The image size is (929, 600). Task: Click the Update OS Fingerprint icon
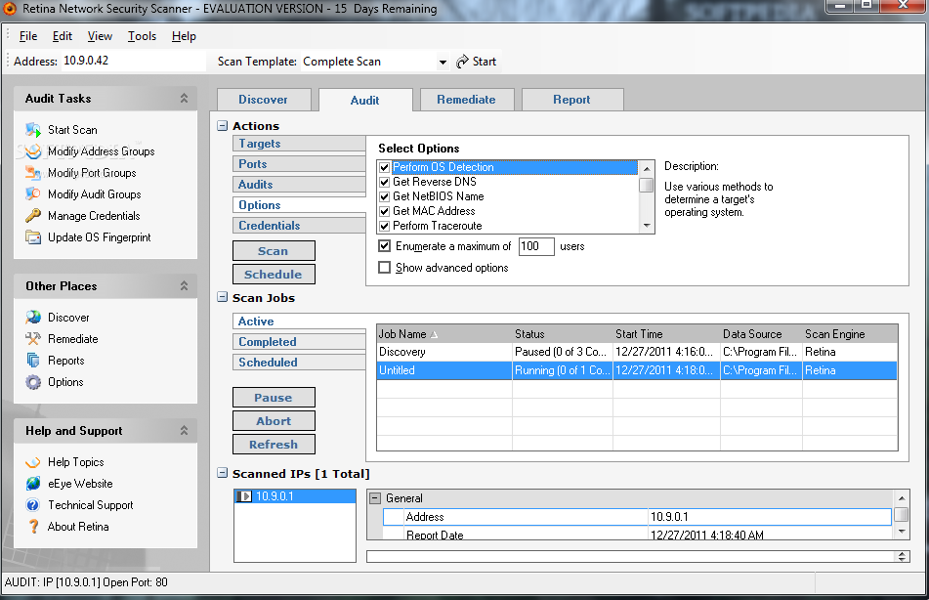33,237
